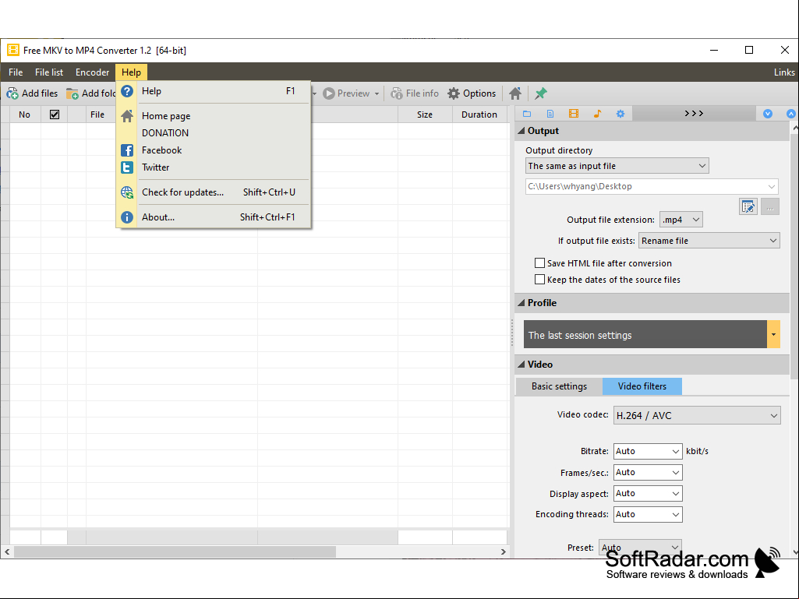
Task: Sort by the Size column header
Action: 425,115
